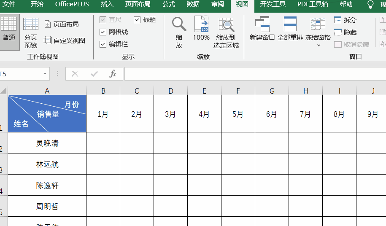Open Freeze Panes (冻结窗格) menu
This screenshot has width=386, height=226.
[318, 32]
